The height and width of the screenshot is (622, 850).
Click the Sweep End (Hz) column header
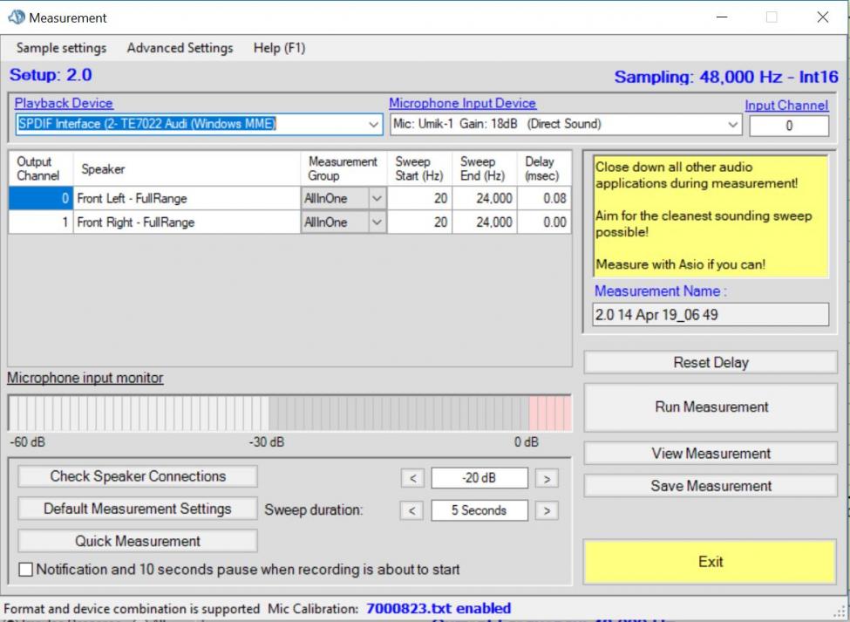(x=485, y=168)
